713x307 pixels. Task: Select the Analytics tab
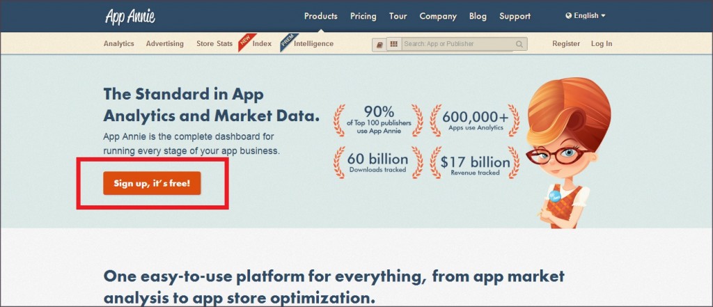tap(118, 44)
